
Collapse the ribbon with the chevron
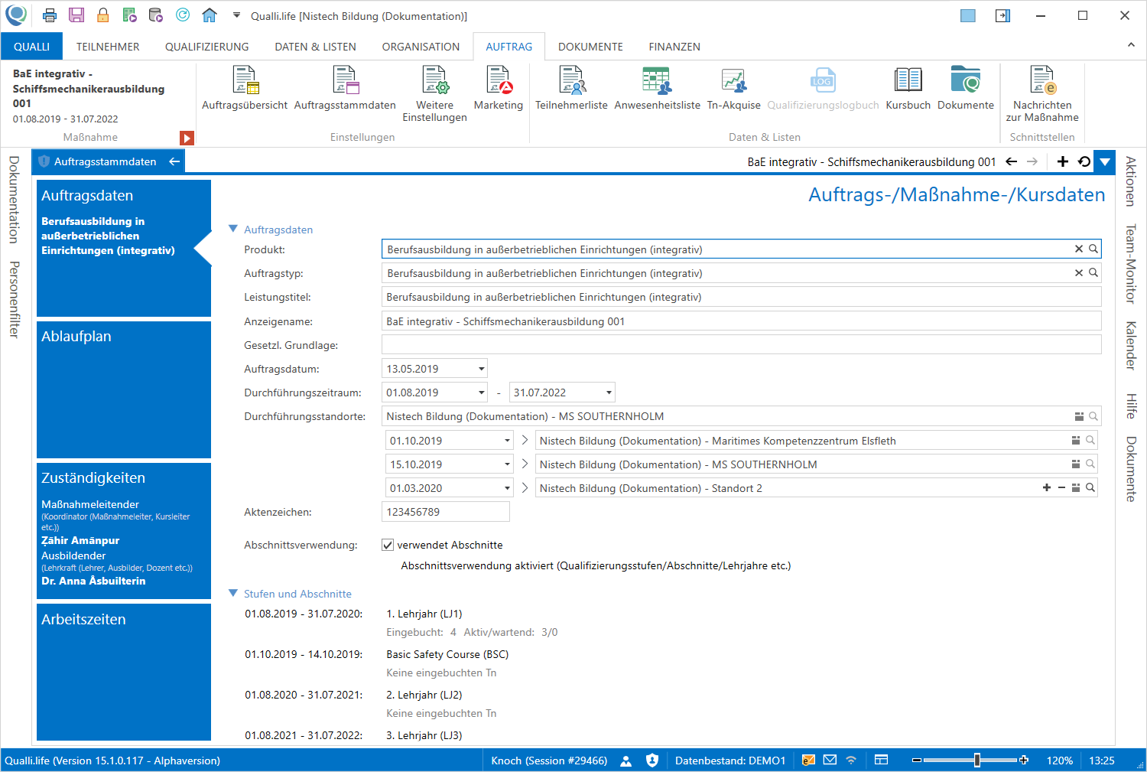tap(1131, 45)
